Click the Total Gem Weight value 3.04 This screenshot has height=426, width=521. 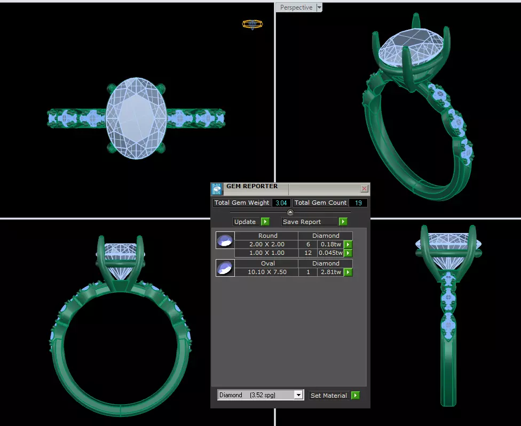(281, 203)
